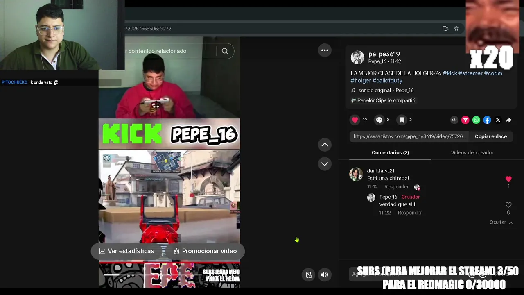Open hashtag #kick
Screen dimensions: 524x295
[450, 73]
